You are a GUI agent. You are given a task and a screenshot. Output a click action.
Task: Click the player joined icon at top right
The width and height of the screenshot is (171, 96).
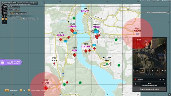tap(169, 13)
